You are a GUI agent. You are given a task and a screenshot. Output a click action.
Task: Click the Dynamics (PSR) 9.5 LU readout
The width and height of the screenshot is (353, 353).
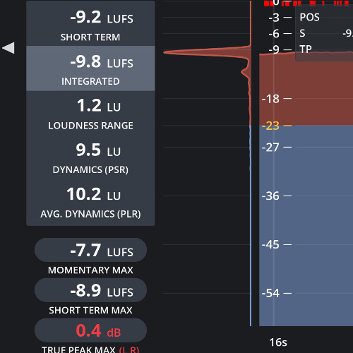[x=90, y=158]
